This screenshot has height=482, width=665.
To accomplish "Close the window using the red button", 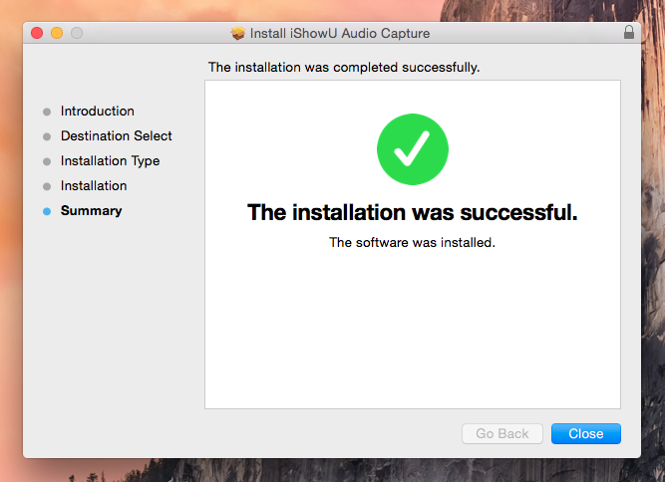I will (38, 33).
